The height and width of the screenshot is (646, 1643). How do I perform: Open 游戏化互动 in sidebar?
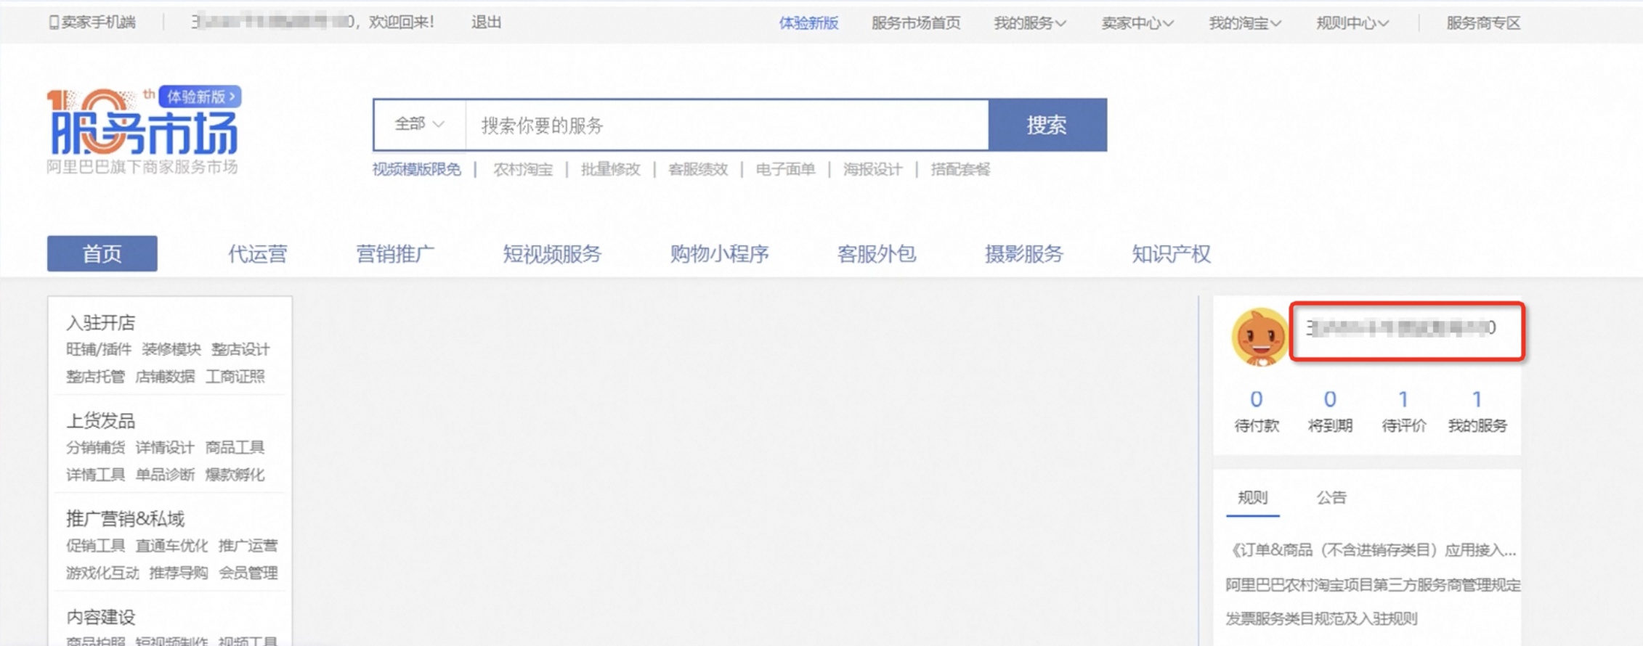(x=102, y=573)
